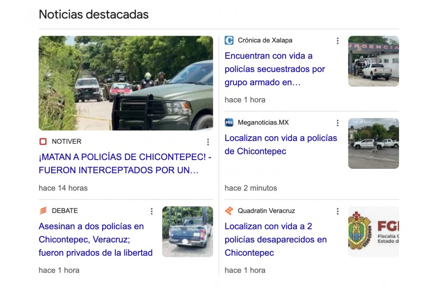Click the blue pickup truck thumbnail
Viewport: 438px width, 288px height.
(187, 232)
